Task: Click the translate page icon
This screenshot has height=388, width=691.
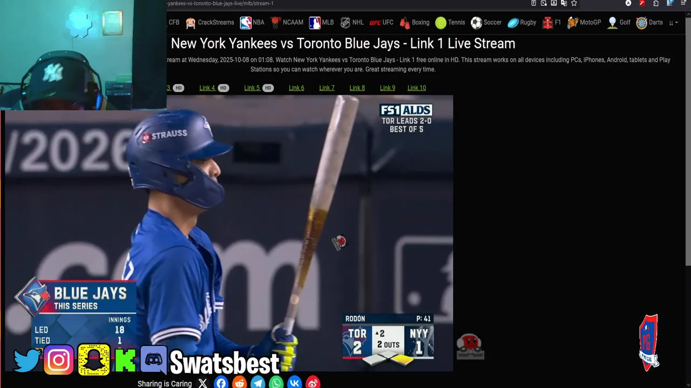Action: click(x=564, y=3)
